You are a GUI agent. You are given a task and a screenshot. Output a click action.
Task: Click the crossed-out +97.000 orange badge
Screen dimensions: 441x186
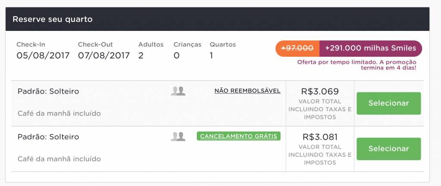click(x=298, y=48)
